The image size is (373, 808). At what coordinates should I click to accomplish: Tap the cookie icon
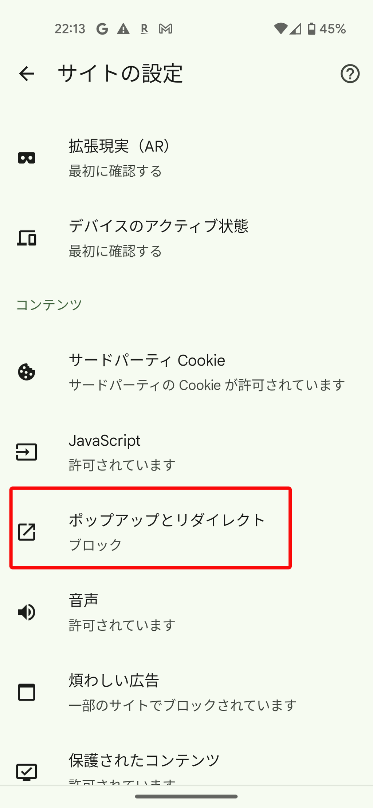pyautogui.click(x=27, y=372)
